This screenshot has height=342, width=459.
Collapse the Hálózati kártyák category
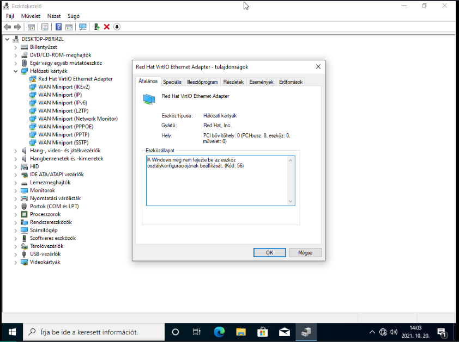(x=16, y=71)
